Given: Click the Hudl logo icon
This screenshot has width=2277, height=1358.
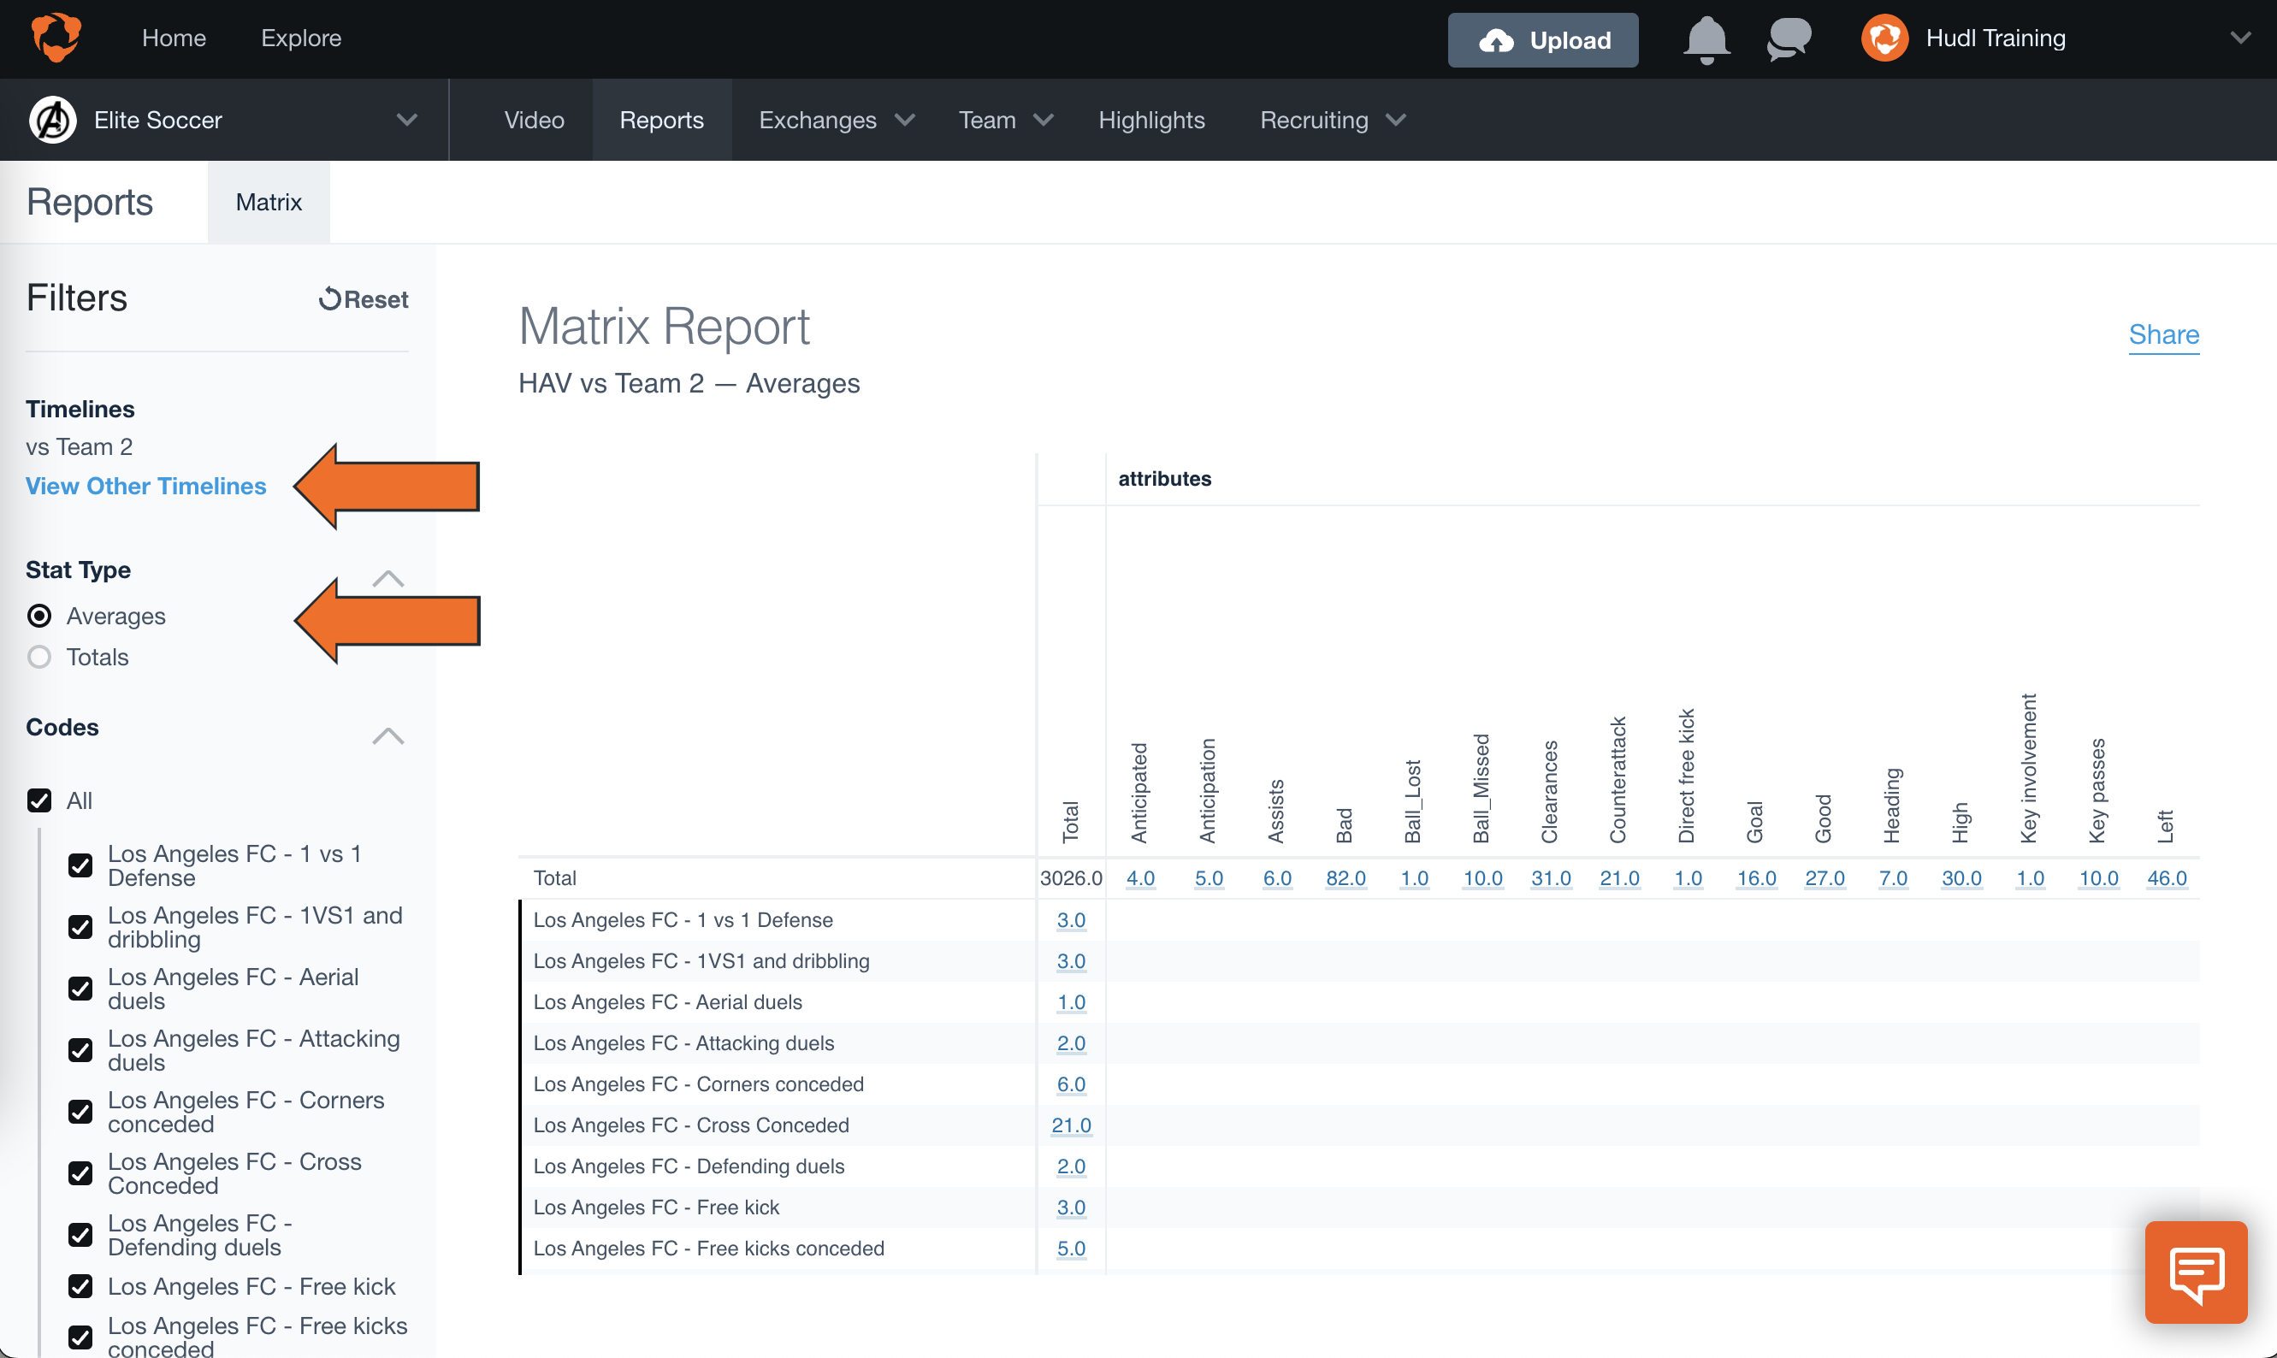Looking at the screenshot, I should tap(56, 38).
